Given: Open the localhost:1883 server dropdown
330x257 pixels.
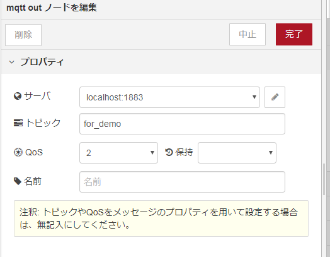Looking at the screenshot, I should click(x=169, y=97).
